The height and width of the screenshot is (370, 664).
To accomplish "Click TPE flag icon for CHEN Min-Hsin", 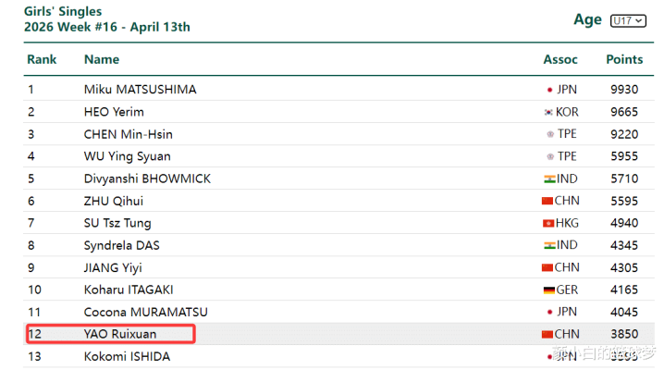I will pyautogui.click(x=549, y=134).
